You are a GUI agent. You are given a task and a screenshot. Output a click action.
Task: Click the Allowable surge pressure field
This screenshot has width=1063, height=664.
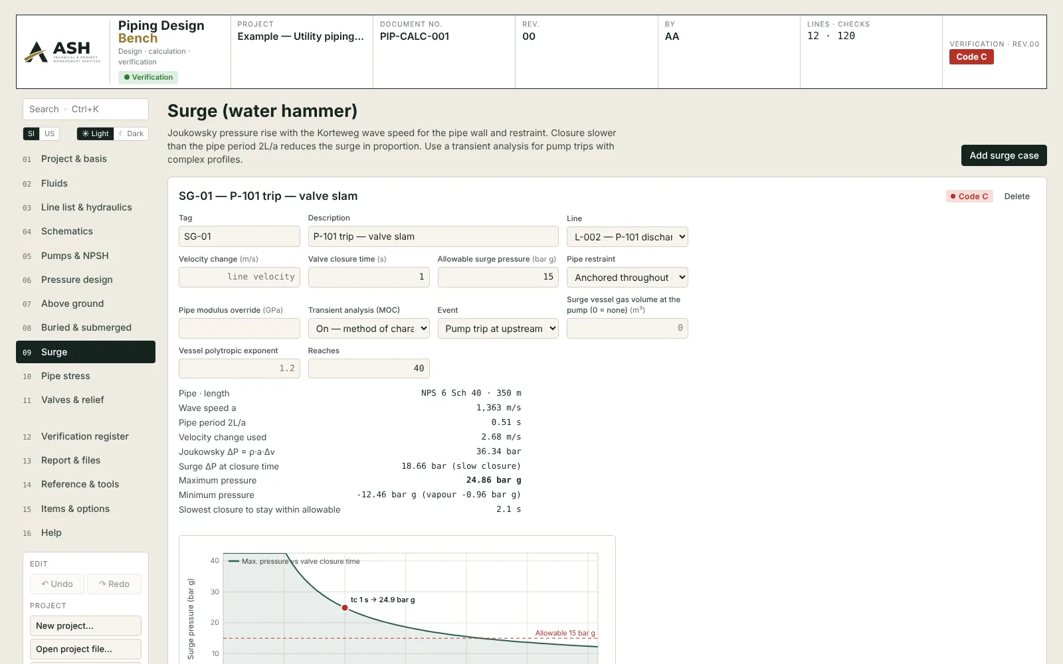coord(498,277)
